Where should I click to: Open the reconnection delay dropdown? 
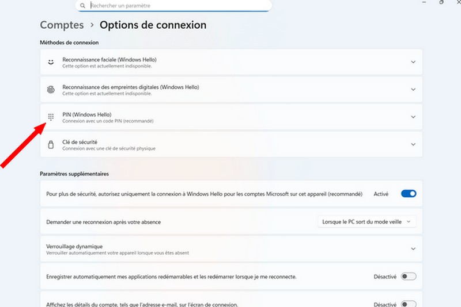tap(367, 221)
